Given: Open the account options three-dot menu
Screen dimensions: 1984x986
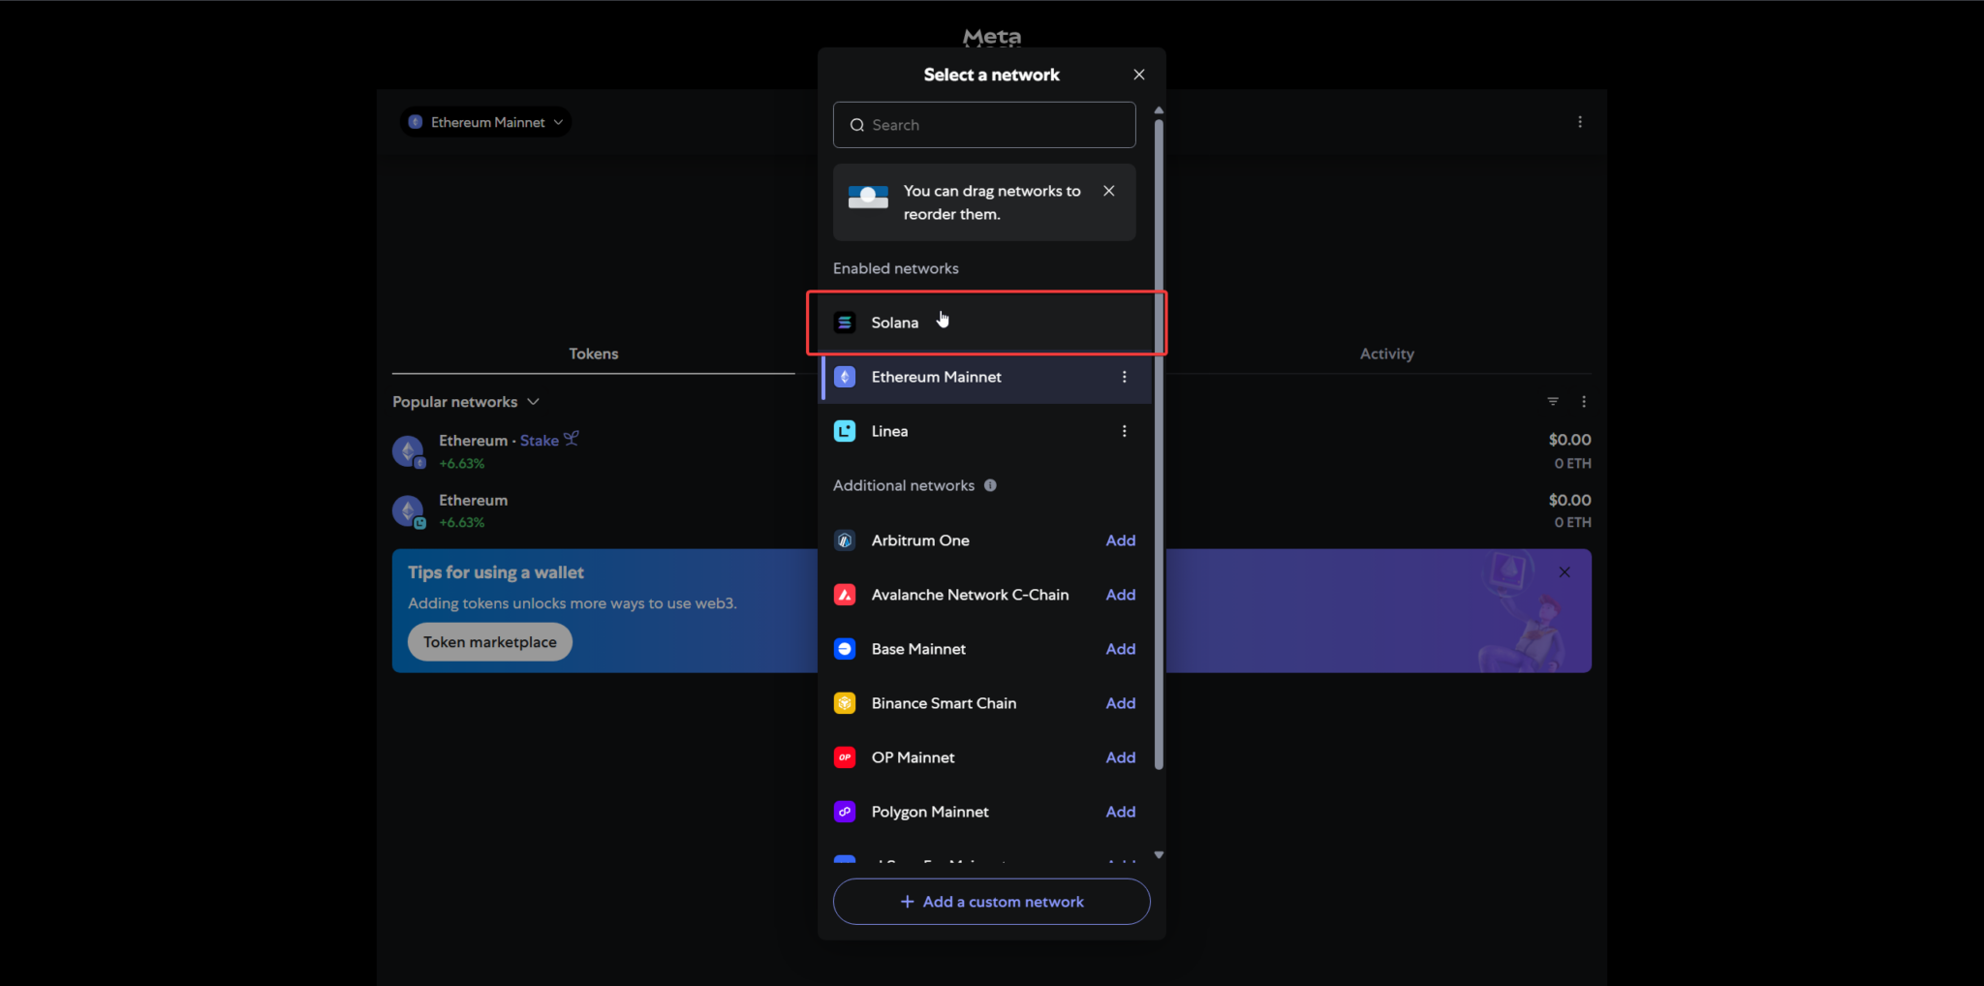Looking at the screenshot, I should (x=1579, y=122).
